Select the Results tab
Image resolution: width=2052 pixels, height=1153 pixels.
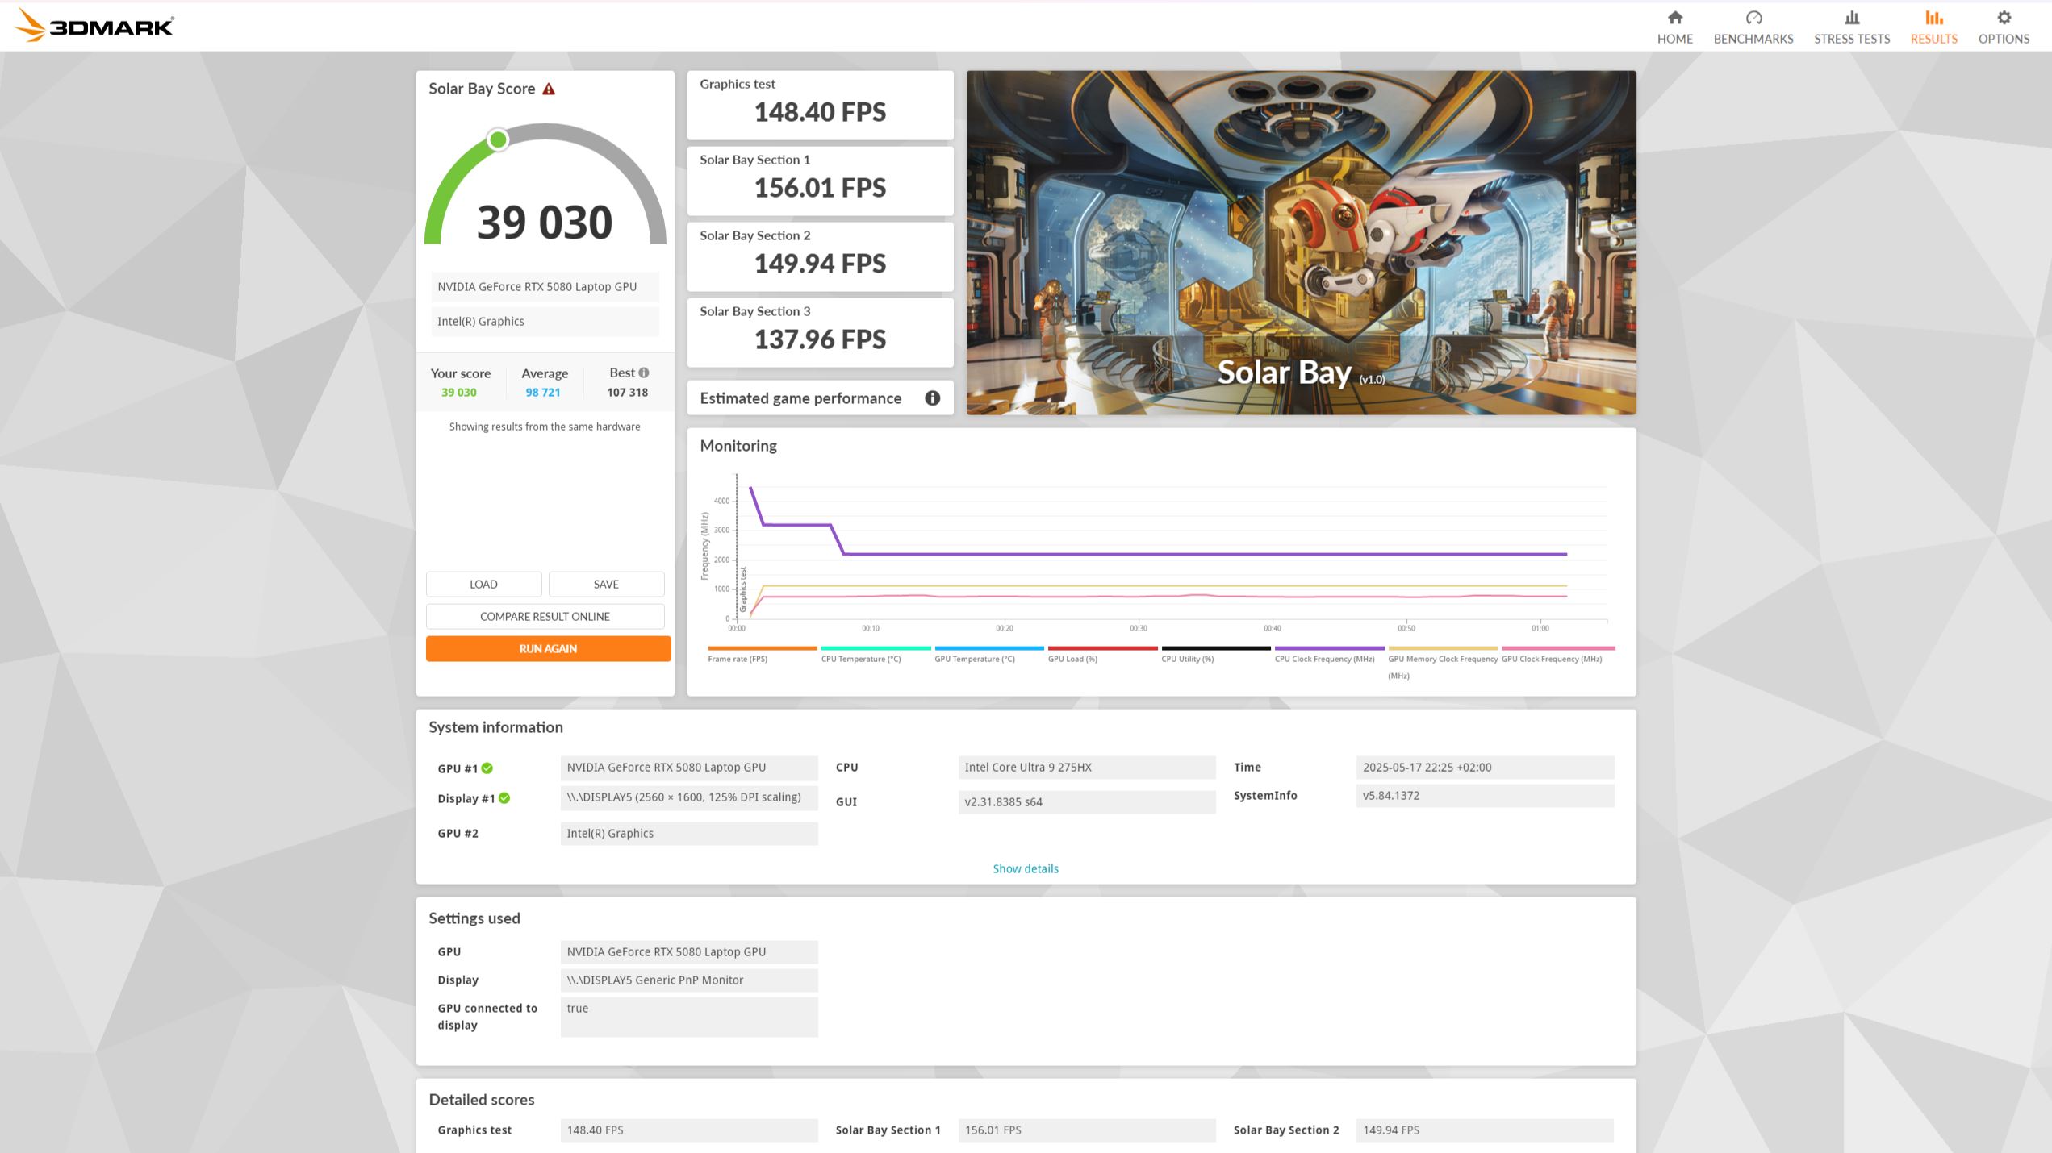[1933, 27]
